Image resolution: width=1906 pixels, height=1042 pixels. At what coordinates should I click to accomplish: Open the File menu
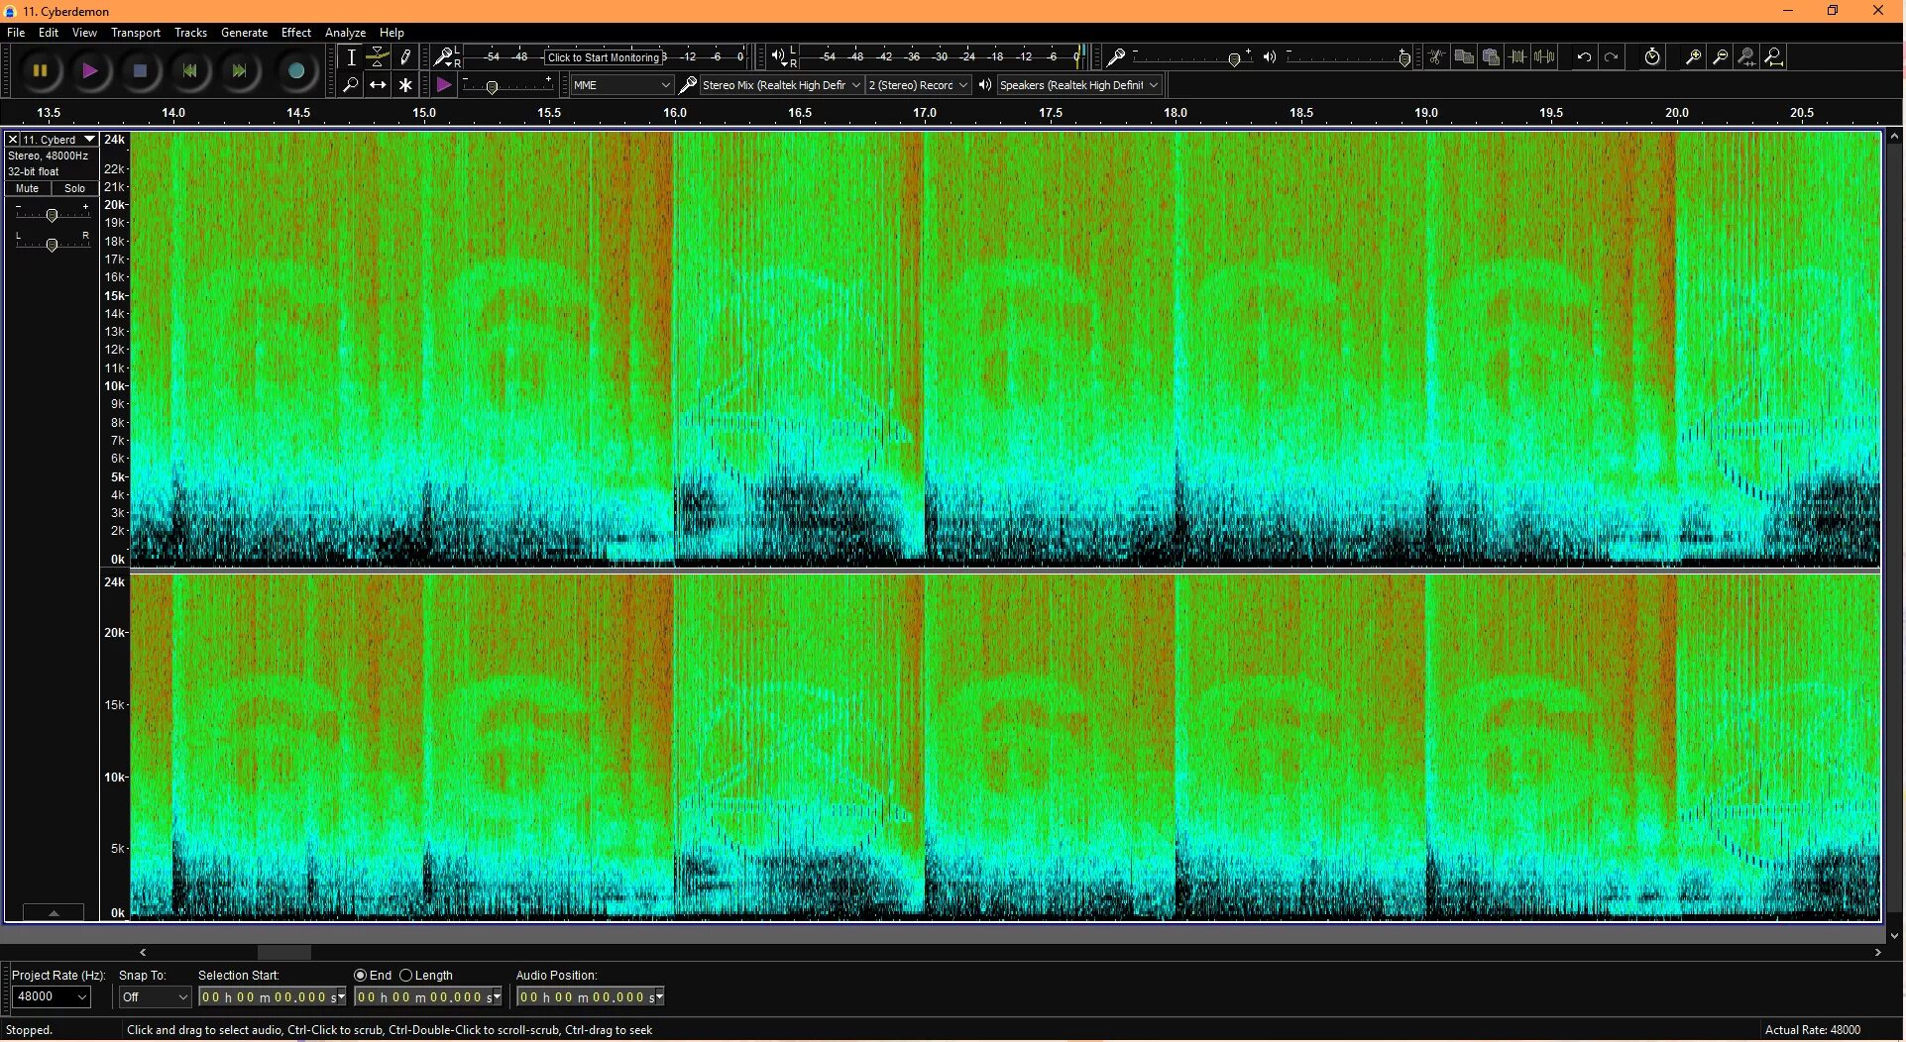(16, 33)
